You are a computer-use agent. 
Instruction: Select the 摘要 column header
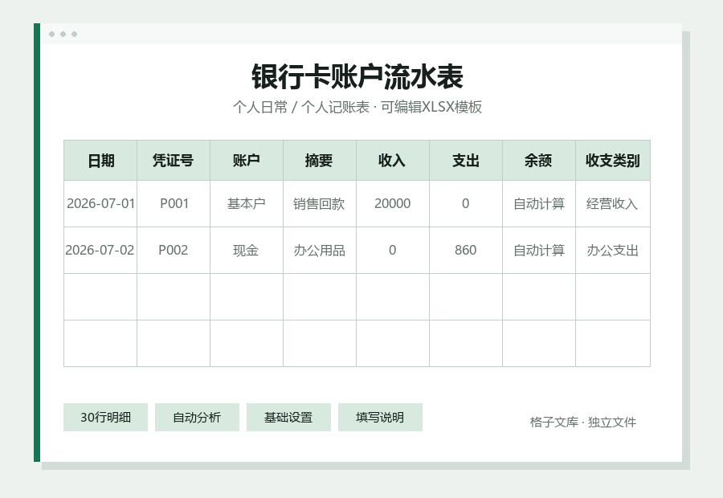[320, 161]
